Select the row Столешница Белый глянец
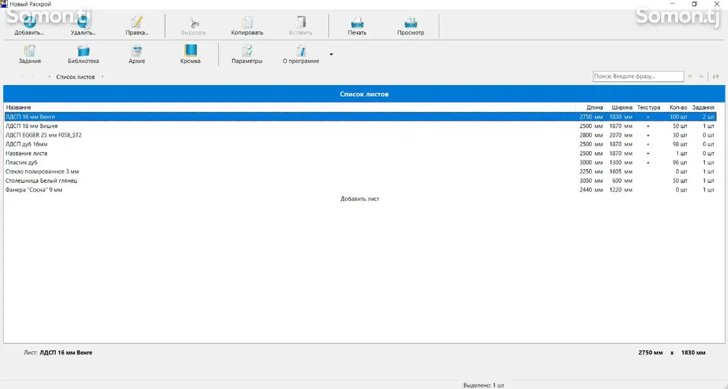Screen dimensions: 728x389 tap(360, 181)
